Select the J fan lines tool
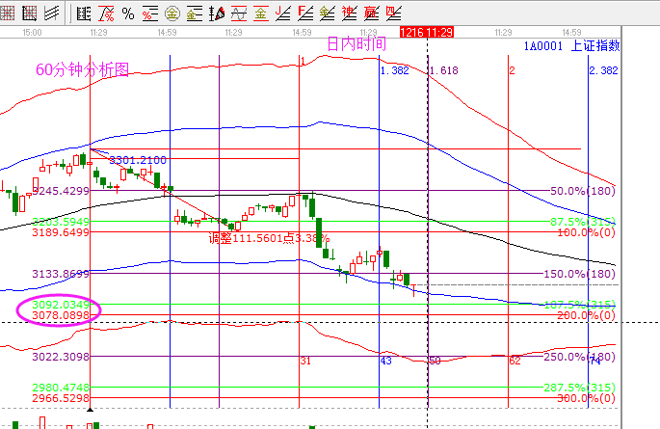 click(283, 13)
